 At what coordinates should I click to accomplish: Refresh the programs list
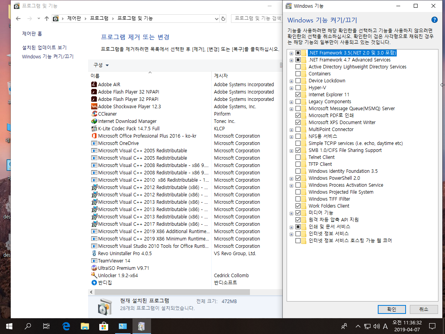tap(223, 19)
